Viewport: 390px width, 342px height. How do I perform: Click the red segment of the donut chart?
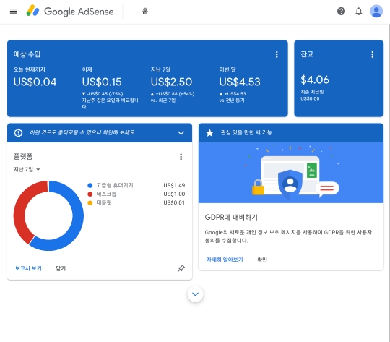[x=19, y=212]
